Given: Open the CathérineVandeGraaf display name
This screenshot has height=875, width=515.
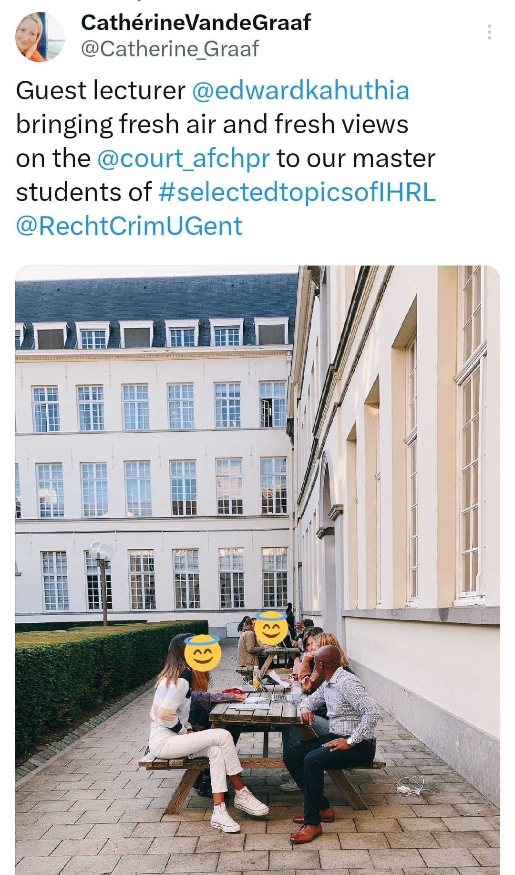Looking at the screenshot, I should click(196, 22).
